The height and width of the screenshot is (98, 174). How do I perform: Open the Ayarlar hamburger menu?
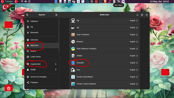click(x=56, y=15)
